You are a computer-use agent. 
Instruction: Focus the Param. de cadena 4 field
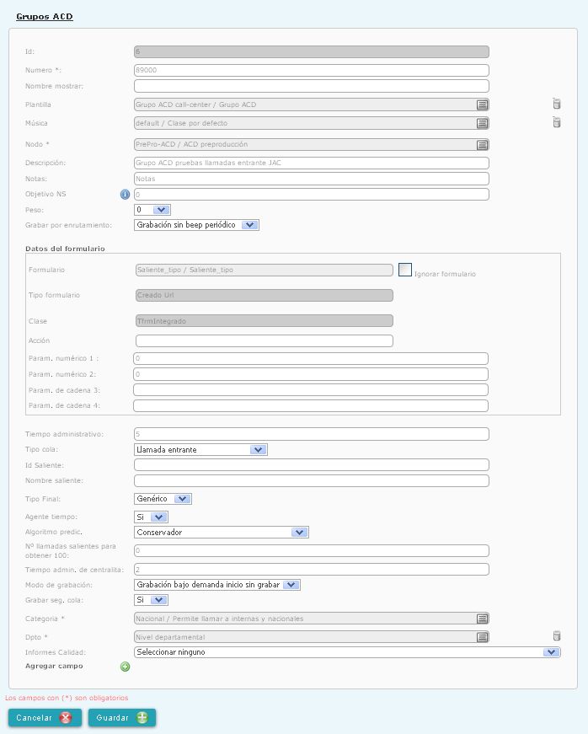(x=311, y=406)
